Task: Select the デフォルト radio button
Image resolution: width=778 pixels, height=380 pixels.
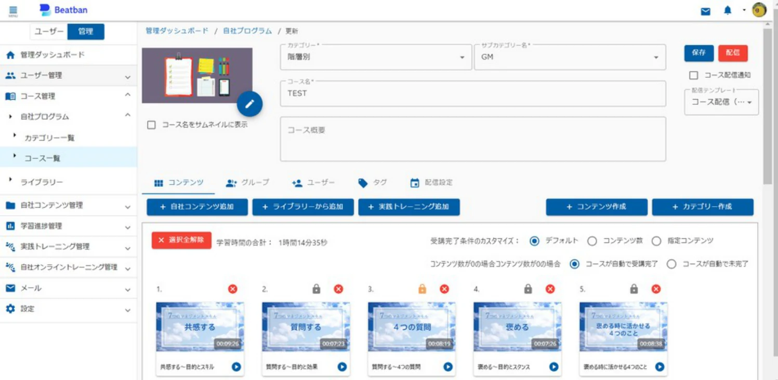Action: coord(534,241)
